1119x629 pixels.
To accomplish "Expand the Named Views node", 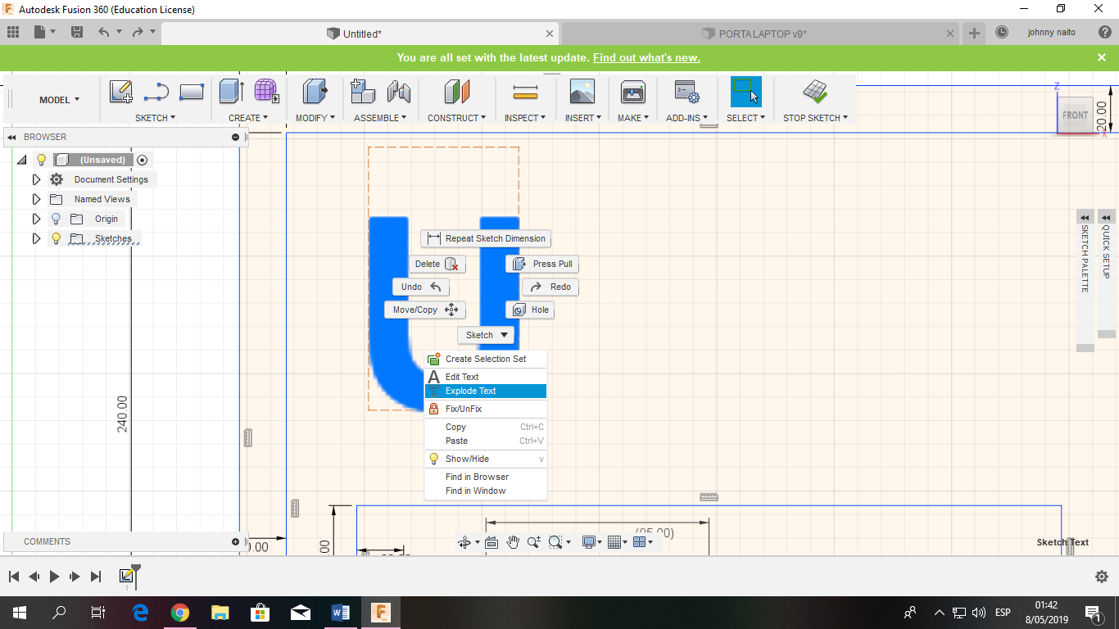I will 36,199.
